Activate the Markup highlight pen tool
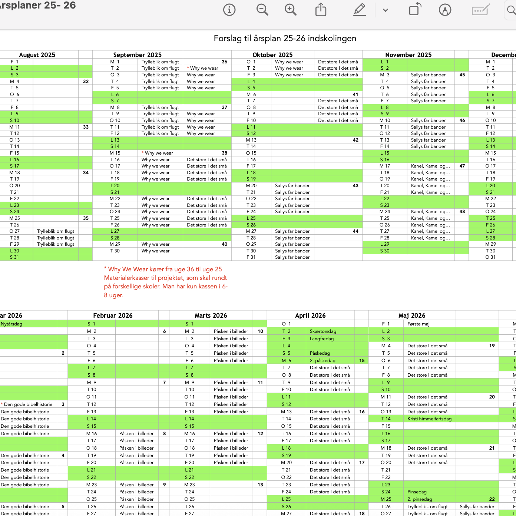516x516 pixels. [x=360, y=10]
